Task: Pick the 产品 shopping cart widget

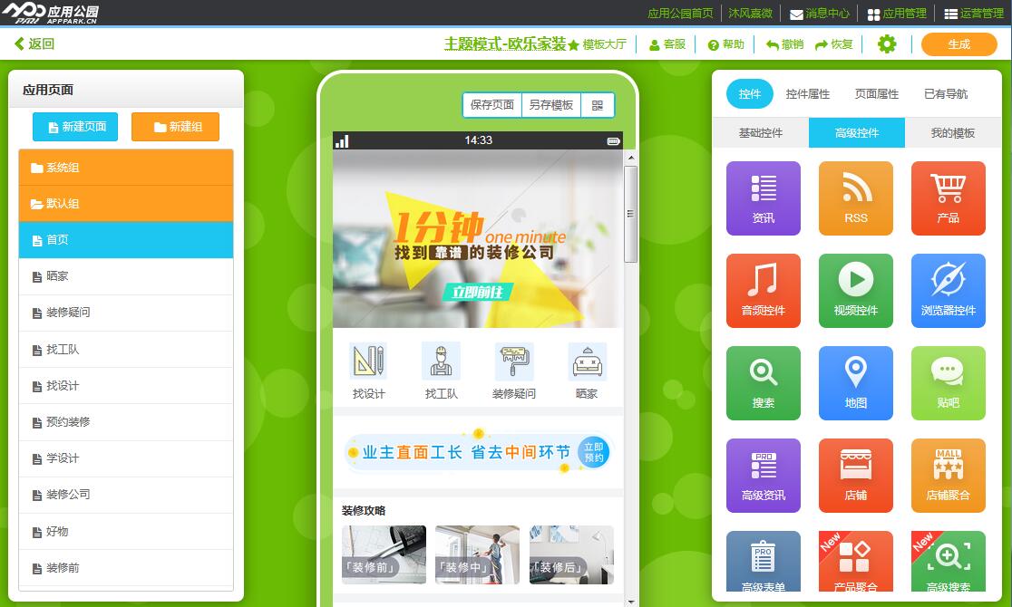Action: (948, 198)
